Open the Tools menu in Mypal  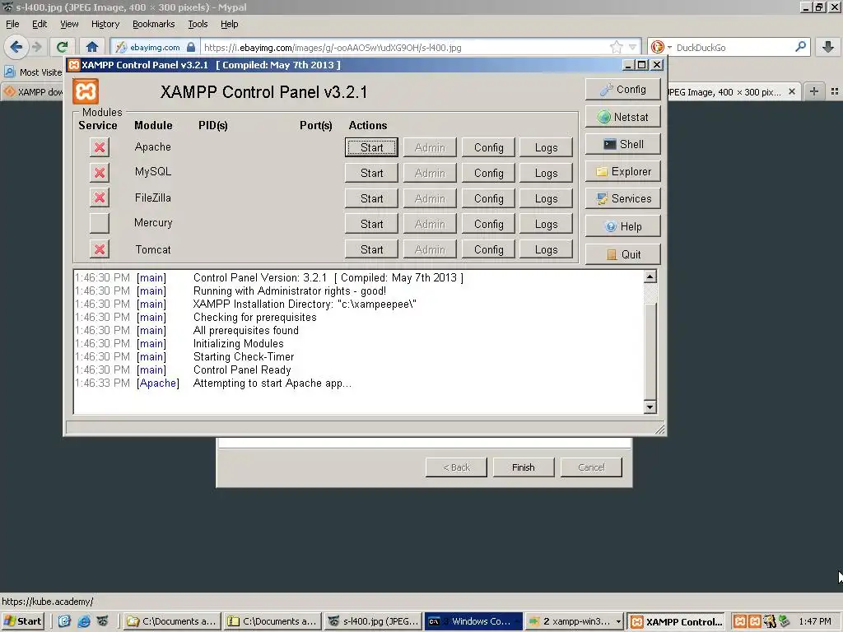pyautogui.click(x=198, y=24)
